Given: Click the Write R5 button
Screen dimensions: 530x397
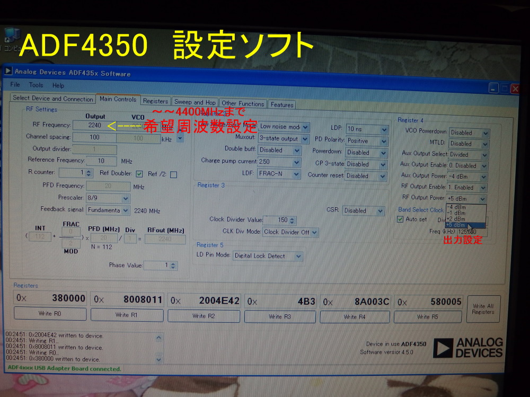Looking at the screenshot, I should pyautogui.click(x=428, y=317).
